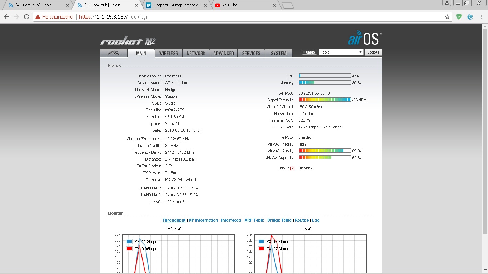Viewport: 488px width, 274px height.
Task: Reload the current page
Action: [26, 17]
